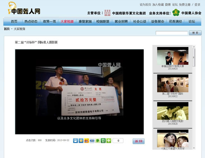Click 首页 in the breadcrumb
Viewport: 205px width, 158px height.
click(x=7, y=29)
